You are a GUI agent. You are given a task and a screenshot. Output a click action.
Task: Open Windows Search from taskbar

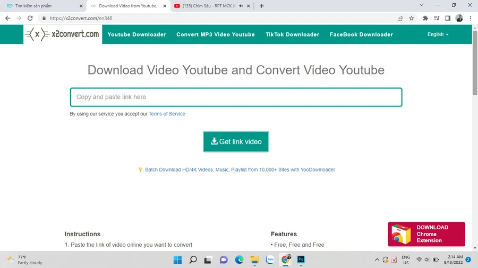coord(193,260)
